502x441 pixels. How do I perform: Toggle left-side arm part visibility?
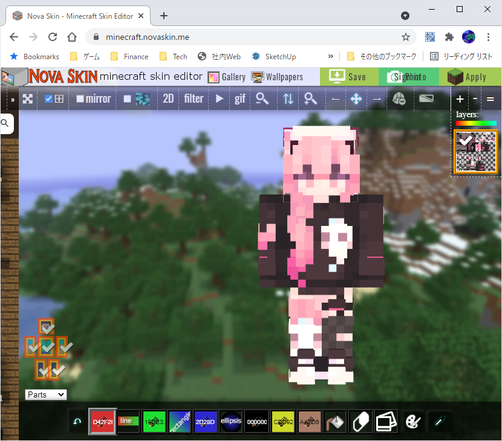tap(31, 346)
